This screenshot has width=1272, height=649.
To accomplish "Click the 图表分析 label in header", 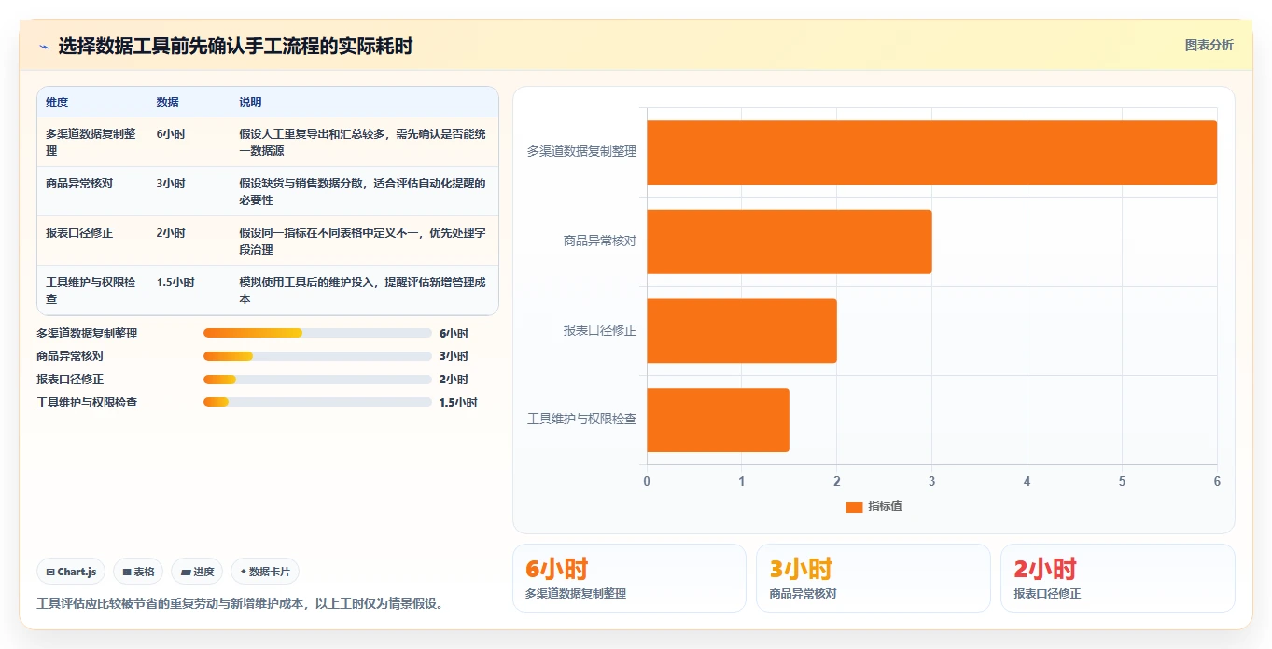I will tap(1209, 45).
